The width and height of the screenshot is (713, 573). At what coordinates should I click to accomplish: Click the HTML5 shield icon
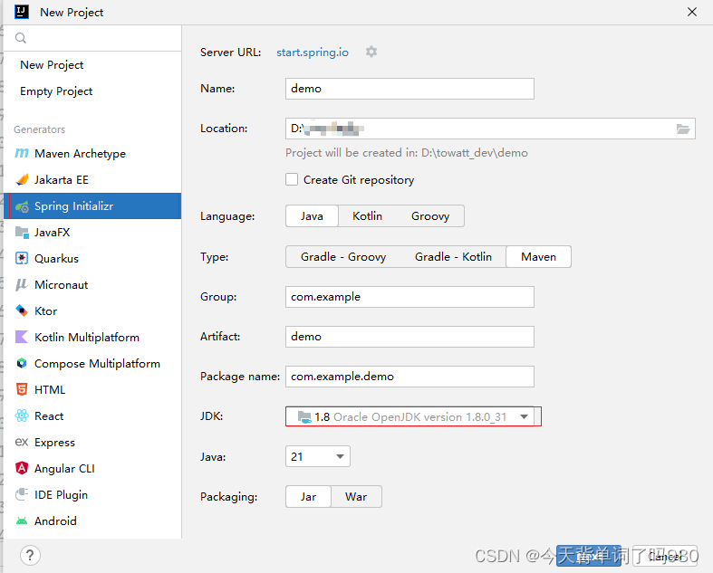click(22, 389)
